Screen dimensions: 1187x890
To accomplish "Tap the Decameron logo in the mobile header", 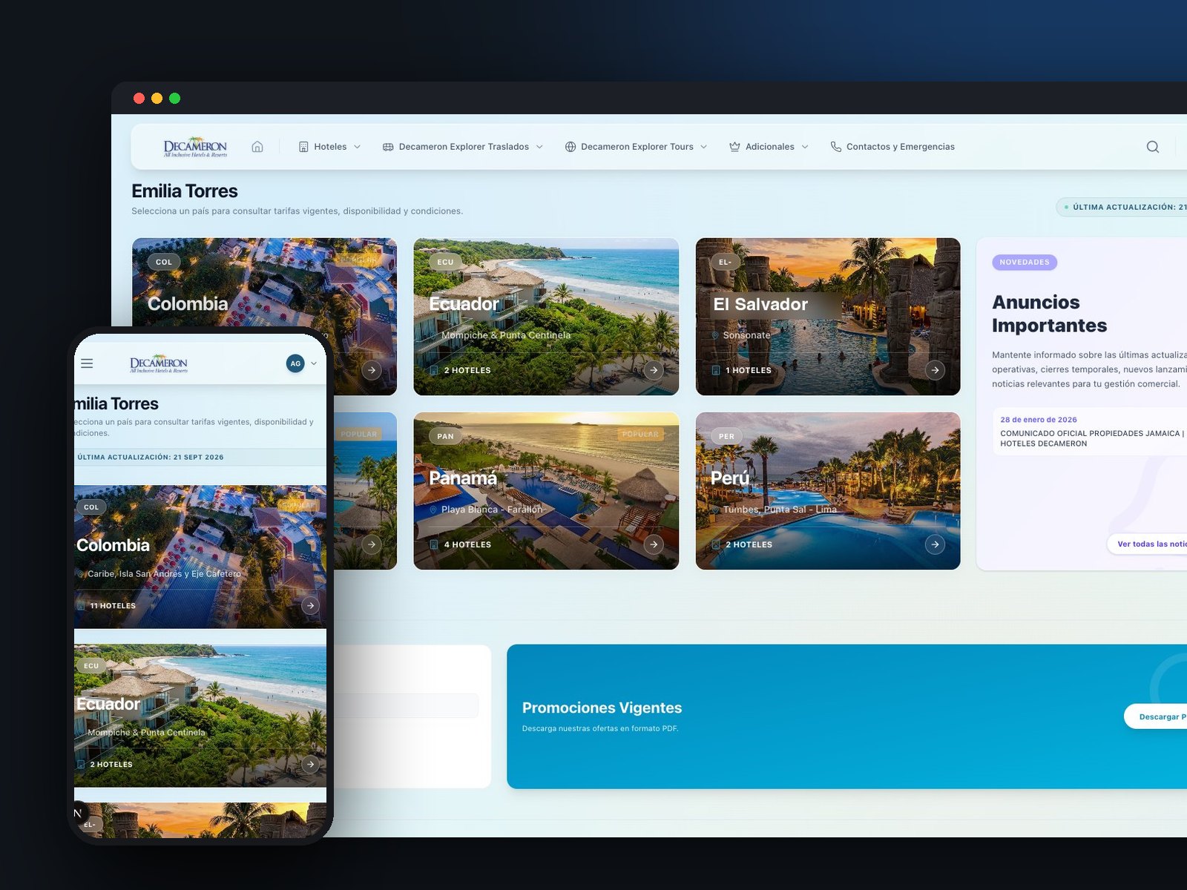I will [159, 363].
